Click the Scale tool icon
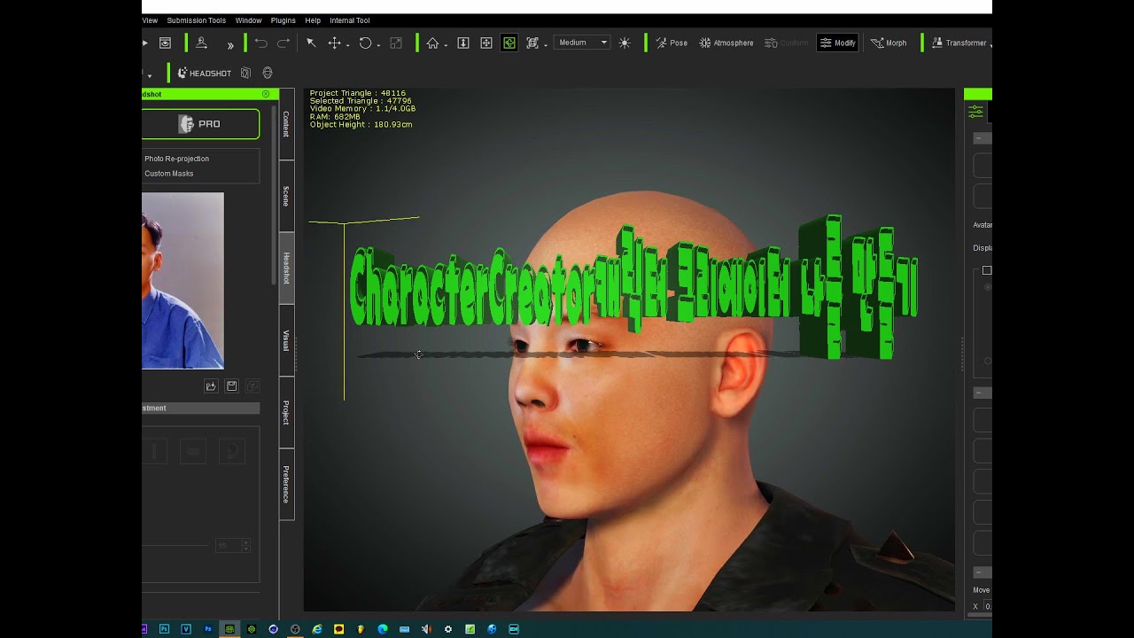 [396, 43]
